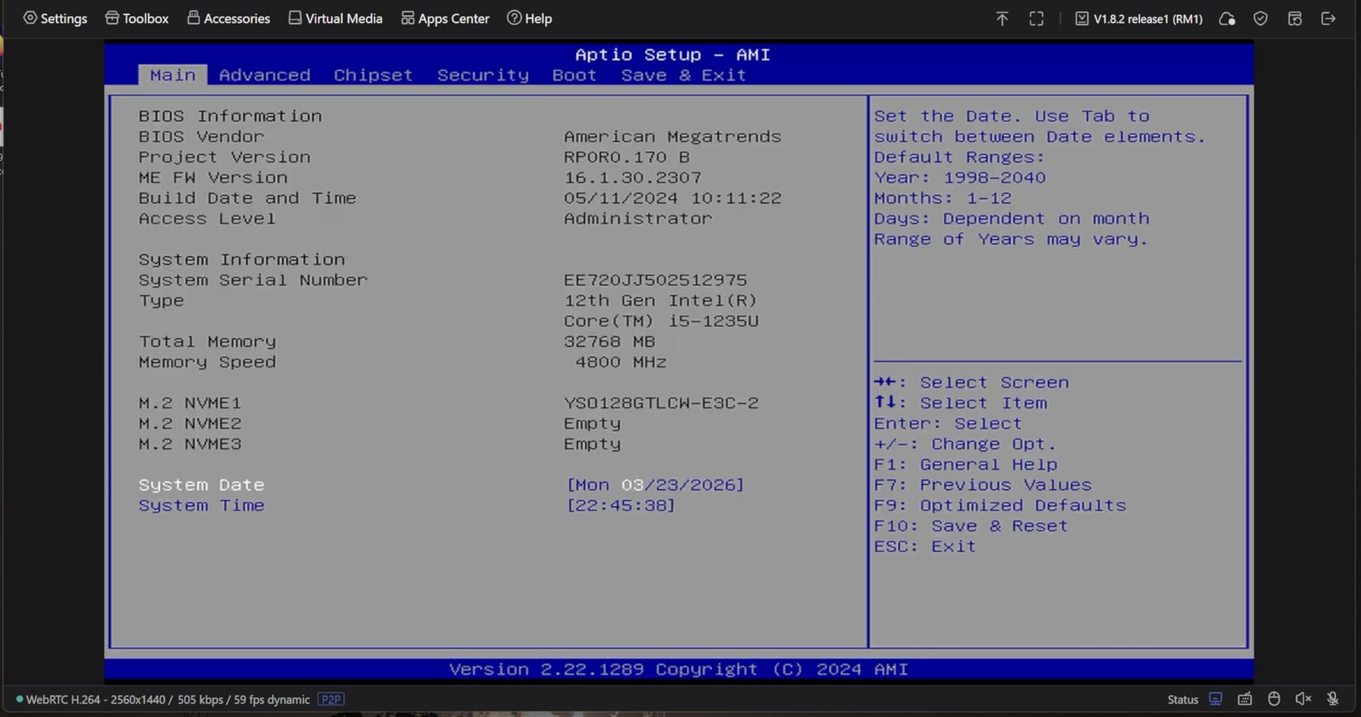Click the logout exit arrow icon
This screenshot has width=1361, height=717.
coord(1329,19)
